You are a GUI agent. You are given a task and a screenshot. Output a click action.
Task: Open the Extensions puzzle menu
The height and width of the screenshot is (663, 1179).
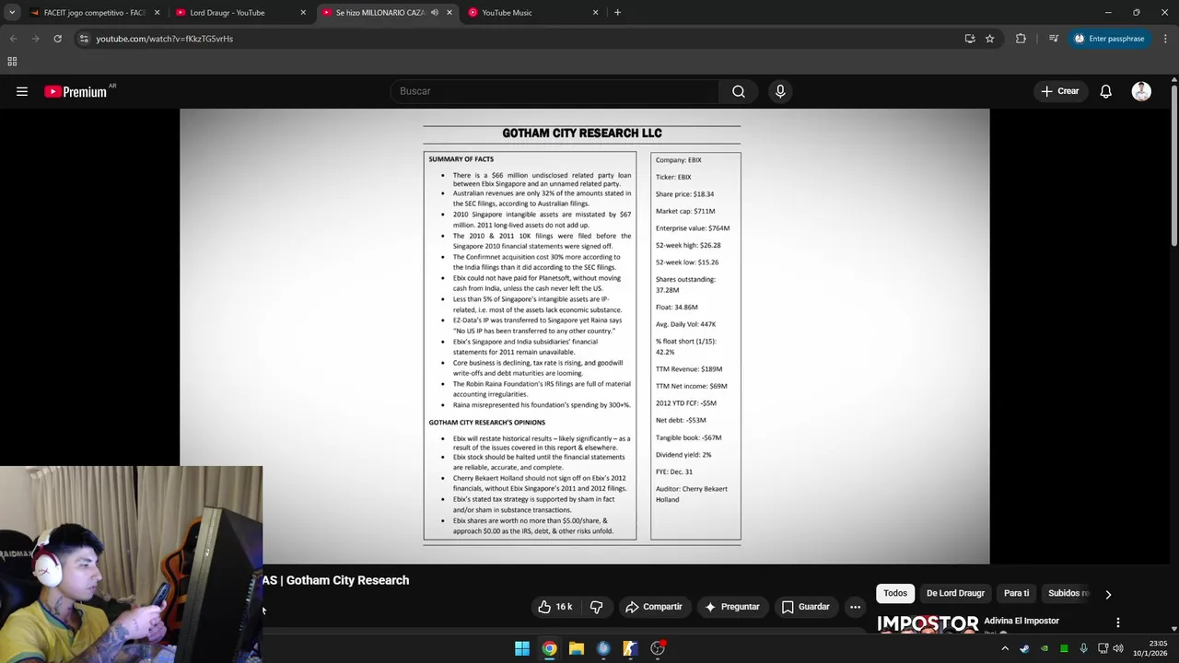tap(1021, 39)
